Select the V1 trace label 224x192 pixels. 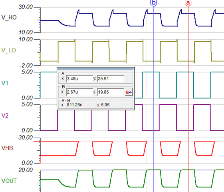(5, 83)
